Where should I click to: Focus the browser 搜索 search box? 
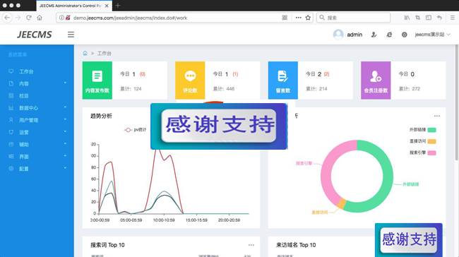point(353,18)
